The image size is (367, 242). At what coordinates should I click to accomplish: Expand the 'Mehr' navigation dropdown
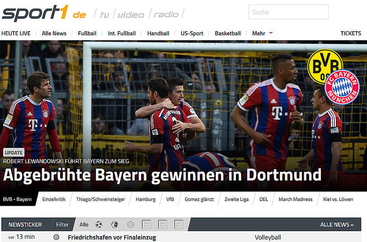(x=262, y=33)
